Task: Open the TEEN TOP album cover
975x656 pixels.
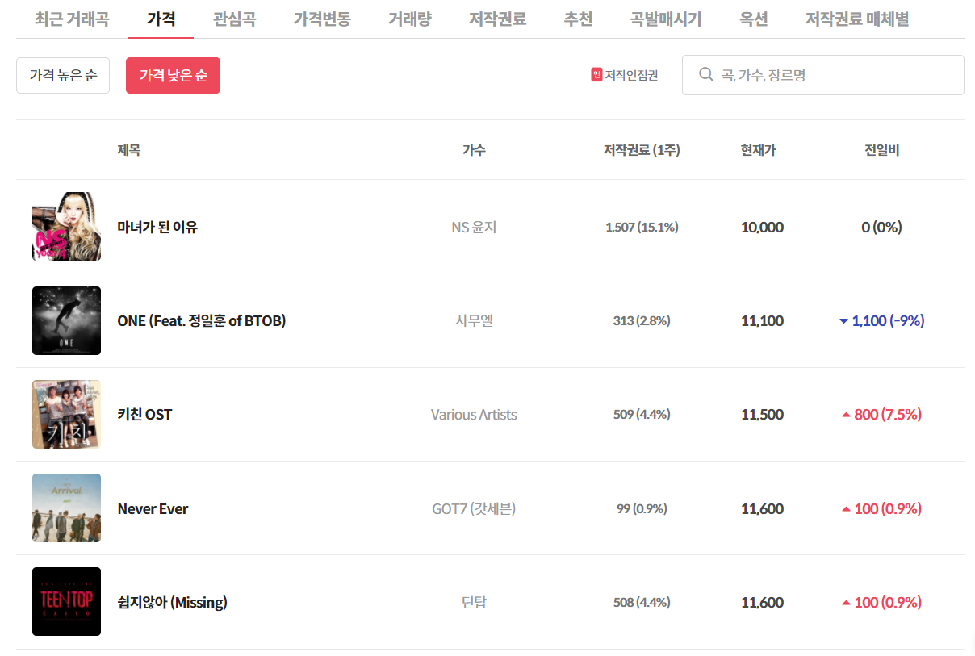Action: pyautogui.click(x=66, y=602)
